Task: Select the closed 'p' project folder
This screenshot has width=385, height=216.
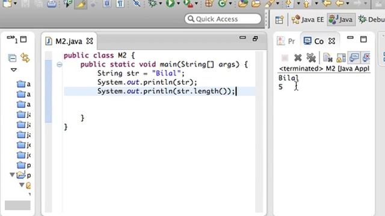Action: pos(23,166)
